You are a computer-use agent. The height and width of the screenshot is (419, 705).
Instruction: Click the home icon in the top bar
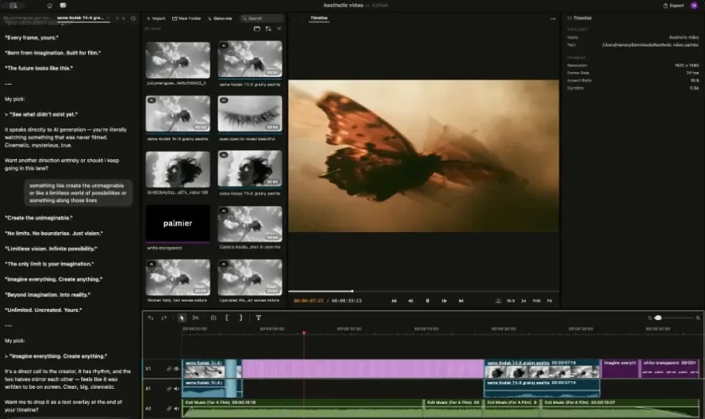[50, 6]
